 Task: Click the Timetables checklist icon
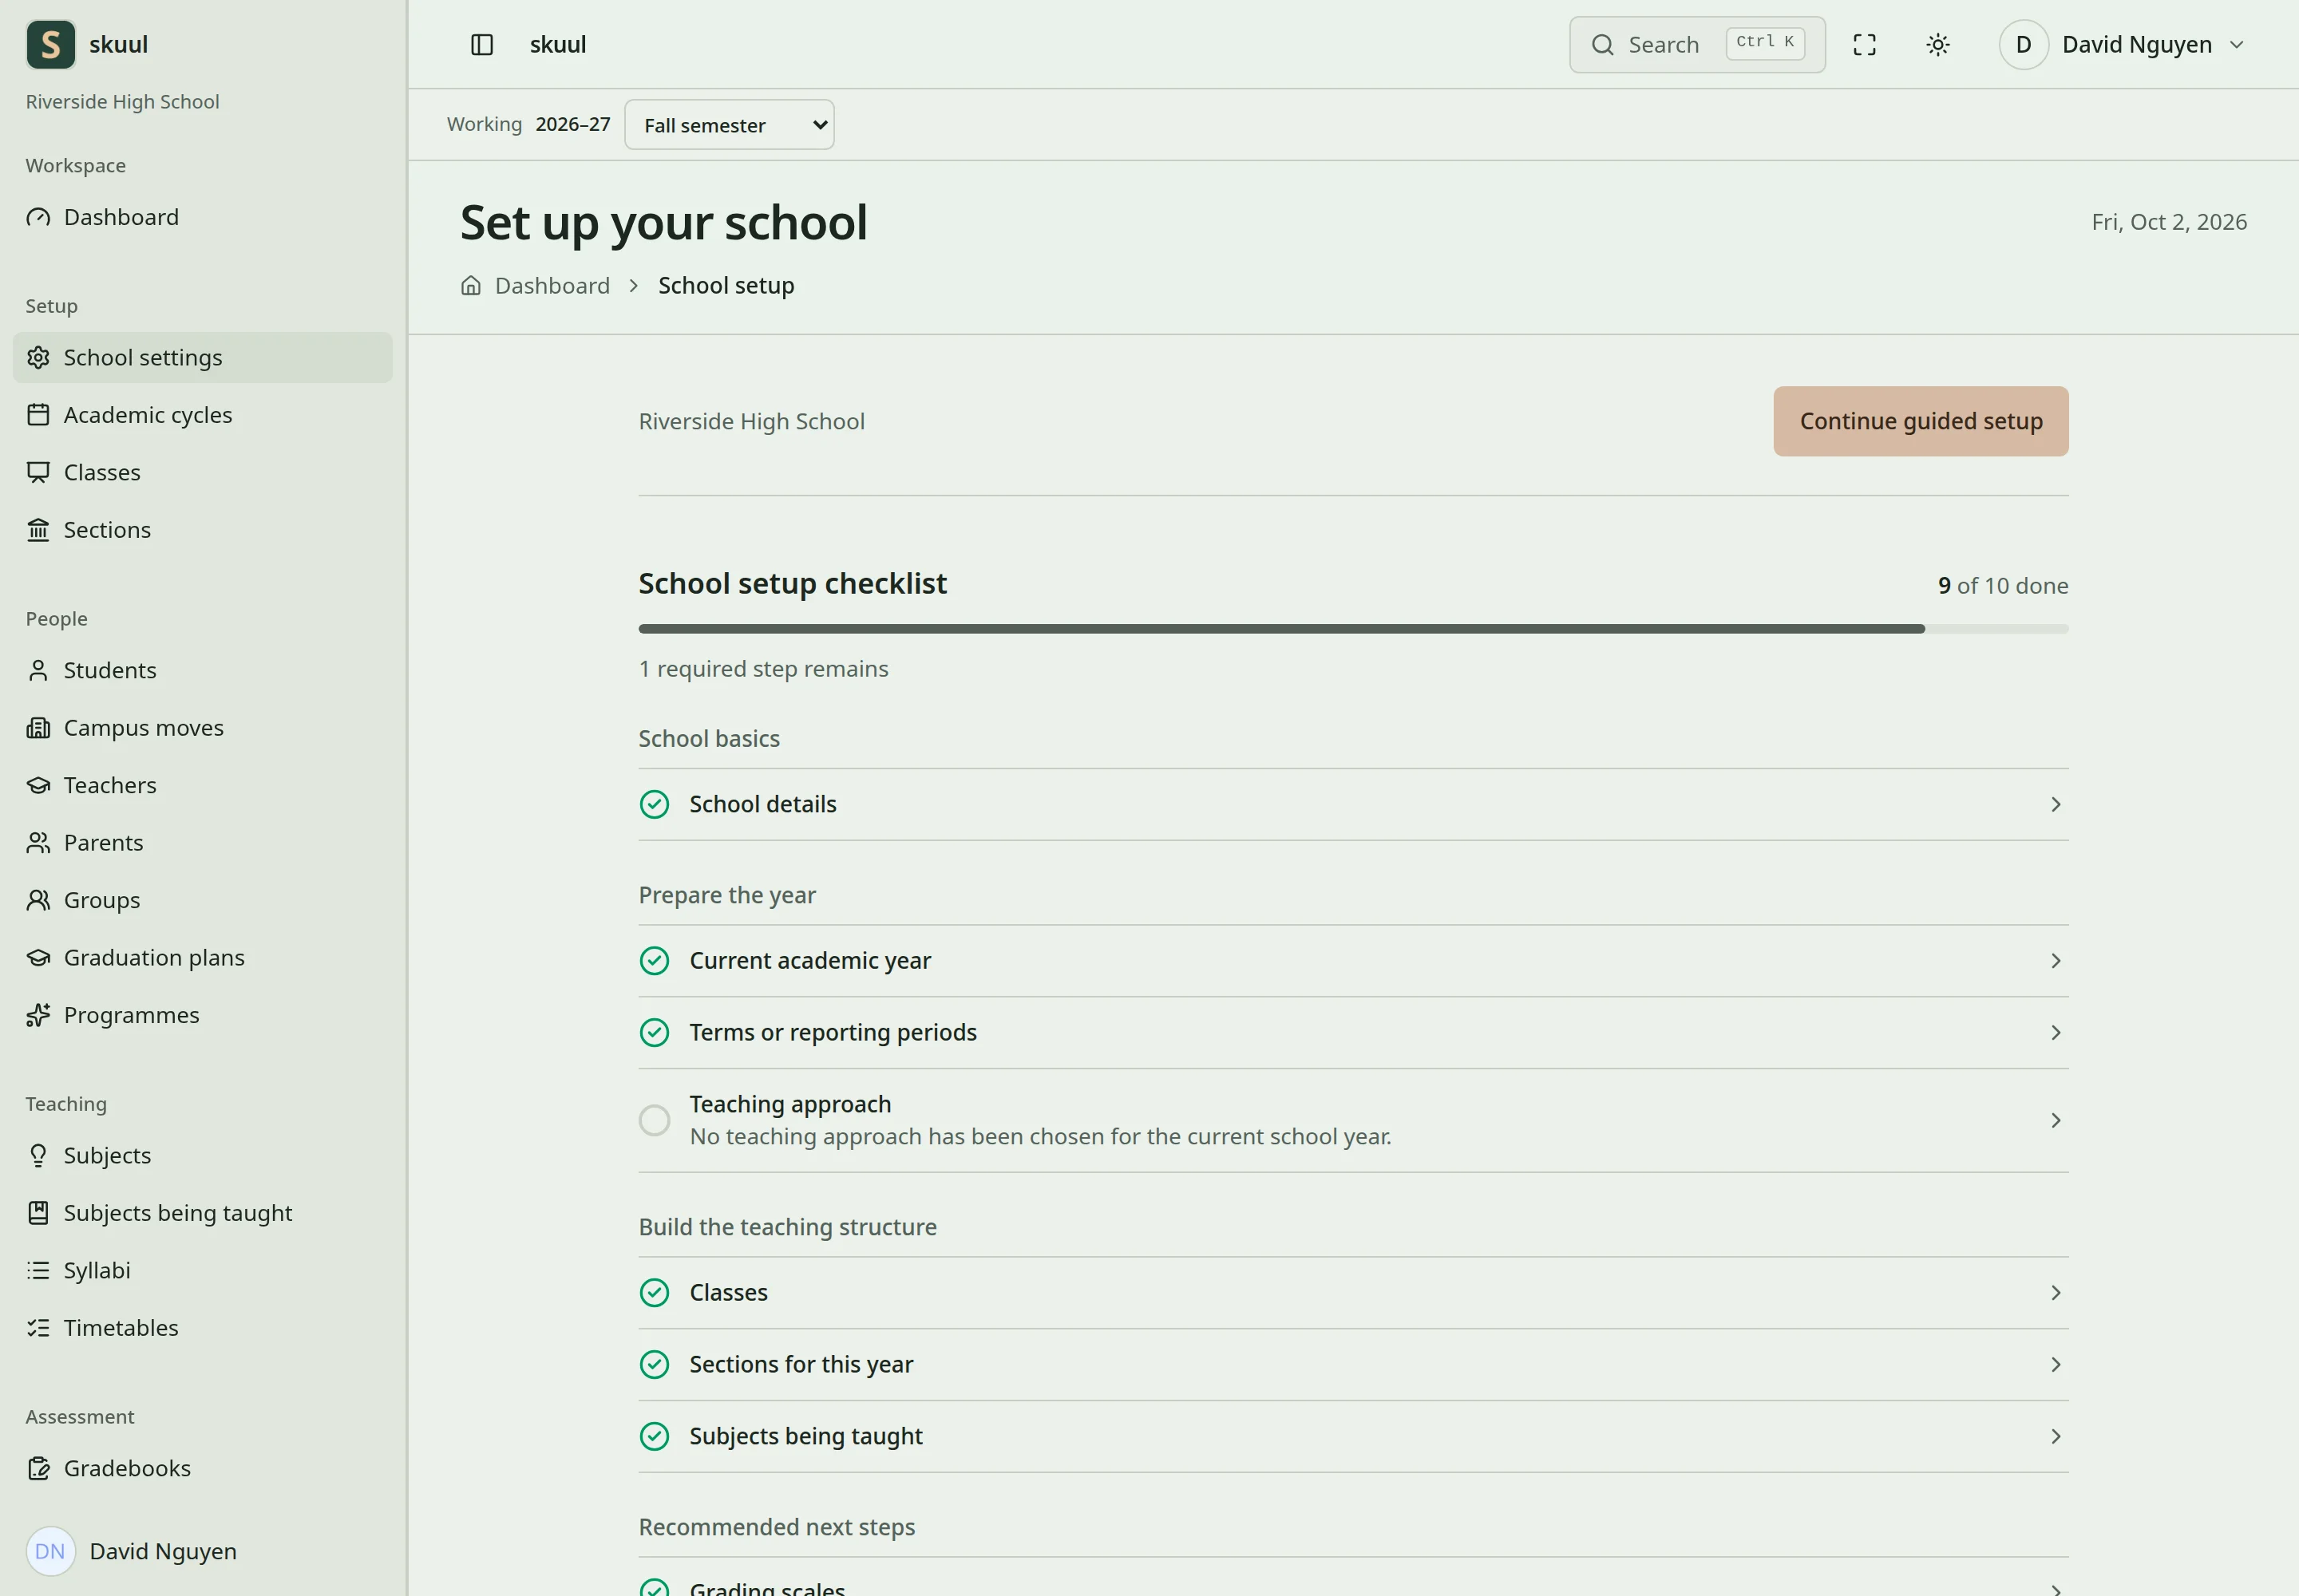(x=38, y=1328)
